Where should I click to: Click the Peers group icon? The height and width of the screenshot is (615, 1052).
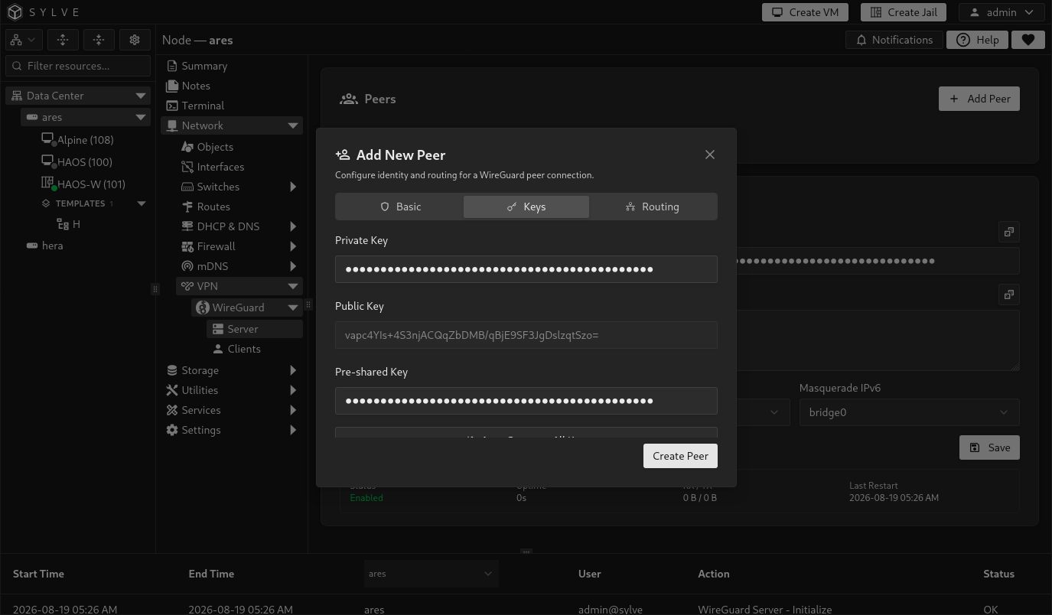349,99
